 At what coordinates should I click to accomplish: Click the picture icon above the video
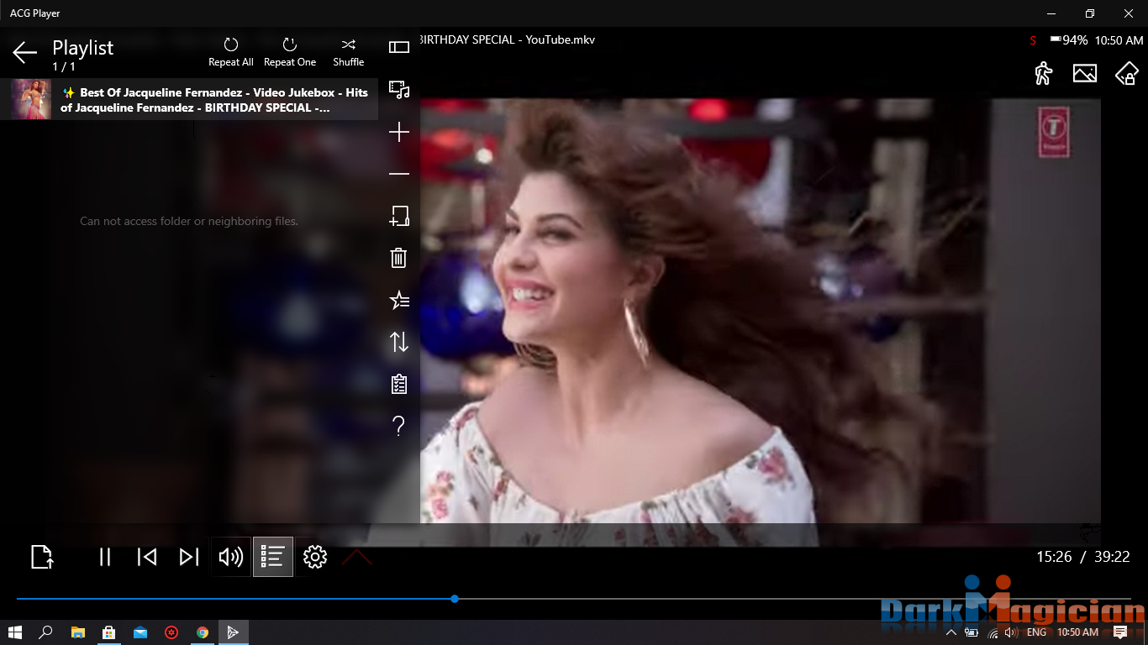tap(1085, 73)
